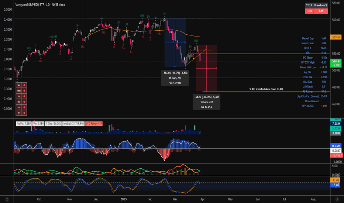Click the Vol 19.41M measurement text

point(206,107)
